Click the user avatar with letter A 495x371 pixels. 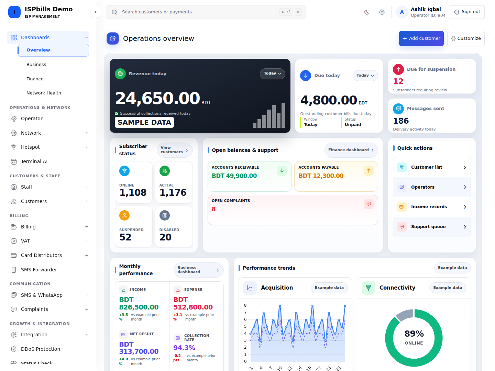tap(402, 12)
